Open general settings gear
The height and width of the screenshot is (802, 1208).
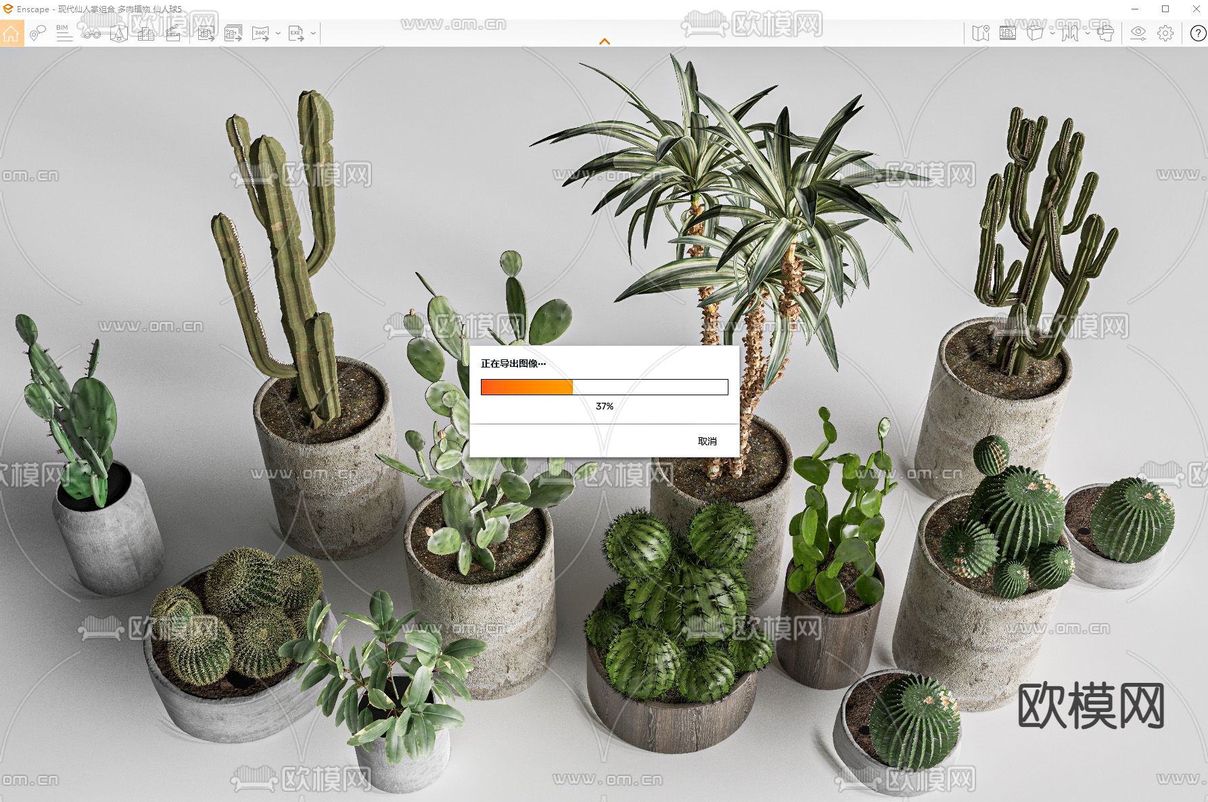pyautogui.click(x=1165, y=33)
